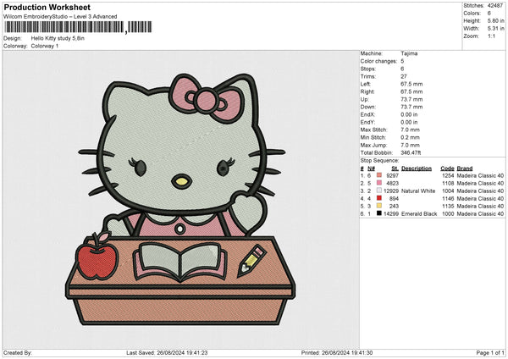
Task: Select the 'EndY:' label
Action: pos(367,123)
